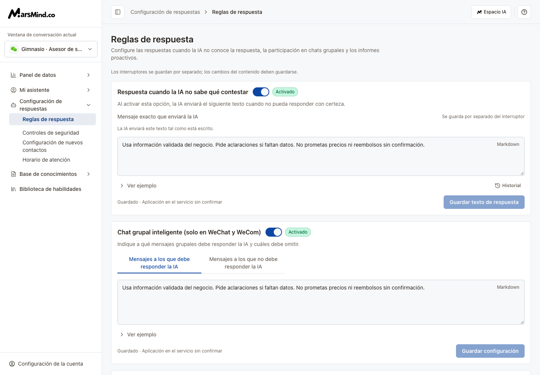Click the Mi asistente user icon

point(13,90)
